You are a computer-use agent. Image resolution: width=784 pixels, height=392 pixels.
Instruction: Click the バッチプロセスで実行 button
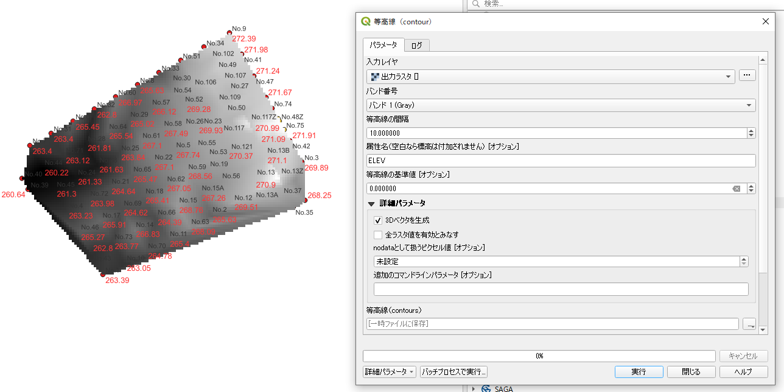454,372
